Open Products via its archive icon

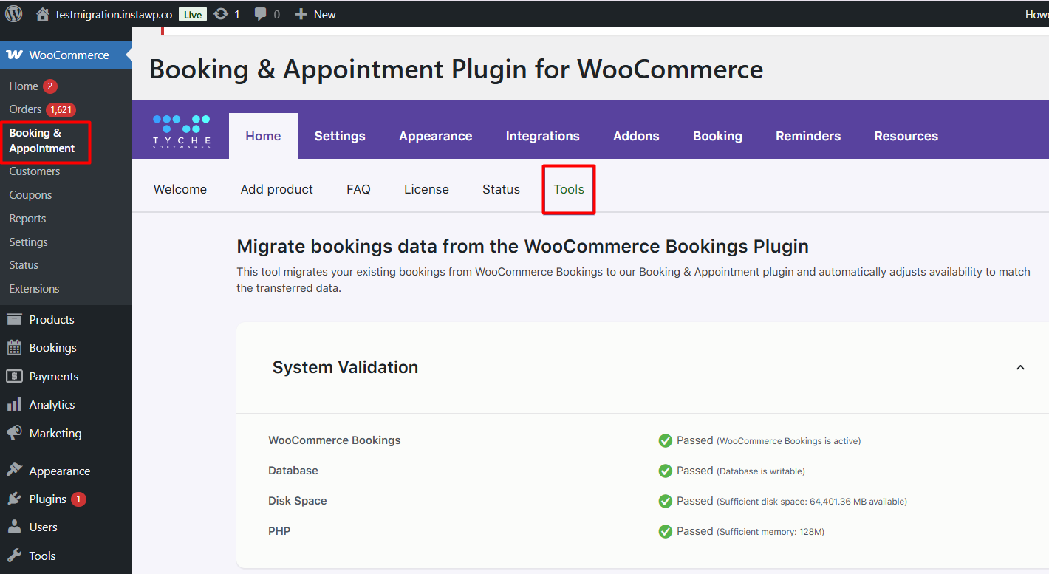(14, 319)
